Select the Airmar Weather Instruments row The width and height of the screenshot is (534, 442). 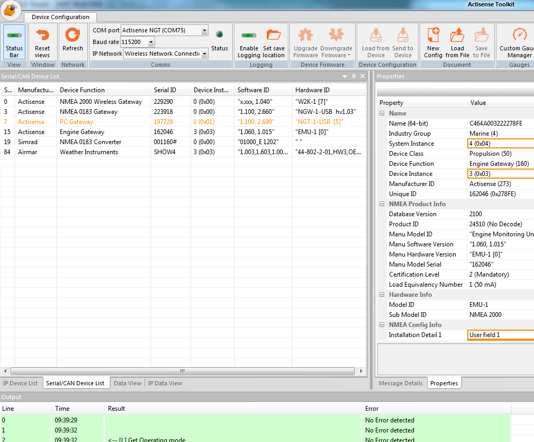(x=183, y=152)
